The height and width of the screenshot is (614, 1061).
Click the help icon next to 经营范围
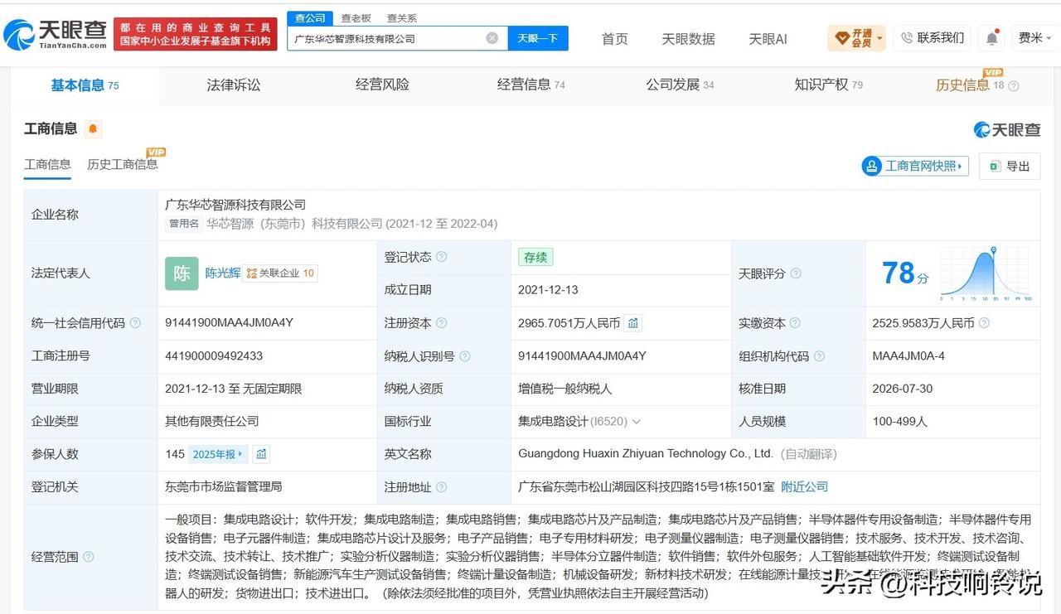[89, 557]
